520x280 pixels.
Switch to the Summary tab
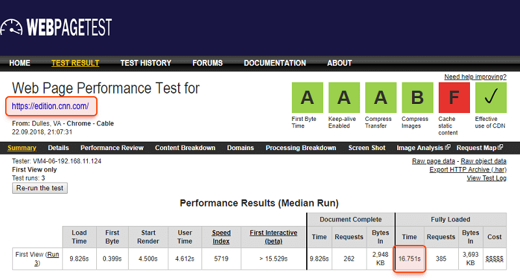[22, 147]
